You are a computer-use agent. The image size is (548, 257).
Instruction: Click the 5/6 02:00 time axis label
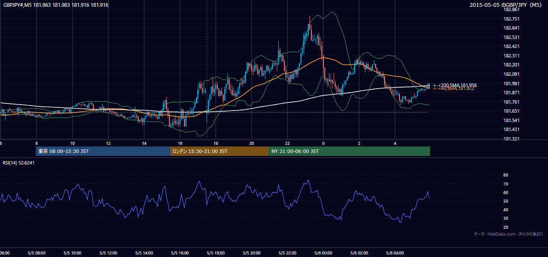359,253
